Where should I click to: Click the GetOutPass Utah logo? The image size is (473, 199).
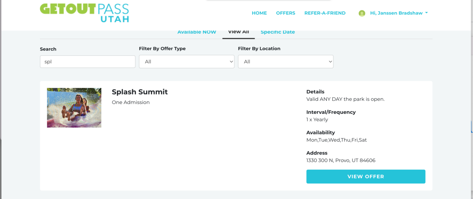(x=84, y=13)
